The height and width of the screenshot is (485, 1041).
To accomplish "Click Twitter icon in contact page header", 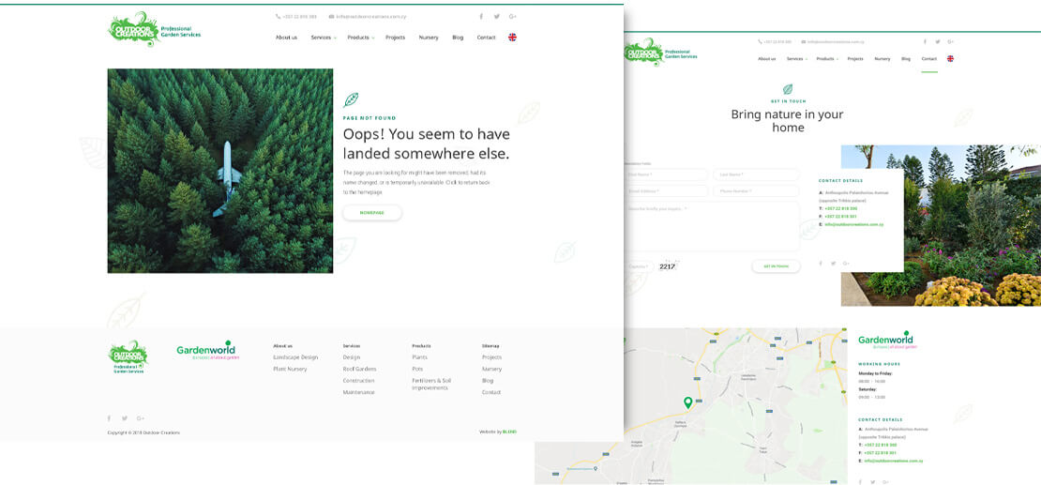I will tap(938, 42).
